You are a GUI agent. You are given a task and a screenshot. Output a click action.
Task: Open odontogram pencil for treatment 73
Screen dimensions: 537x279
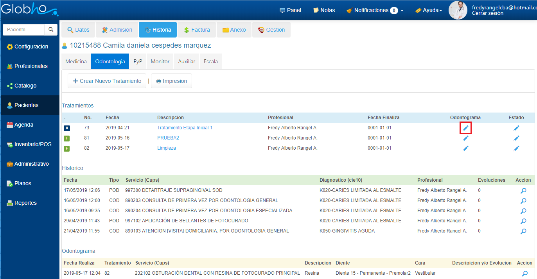click(x=465, y=128)
